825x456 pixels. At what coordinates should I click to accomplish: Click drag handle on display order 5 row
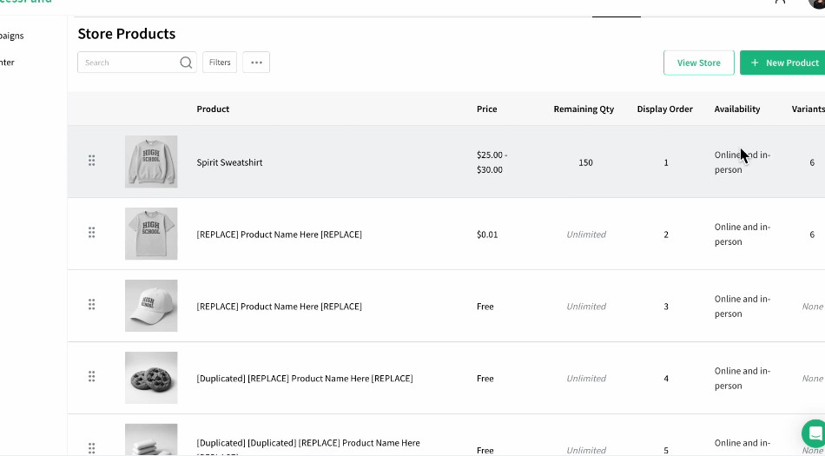[91, 448]
